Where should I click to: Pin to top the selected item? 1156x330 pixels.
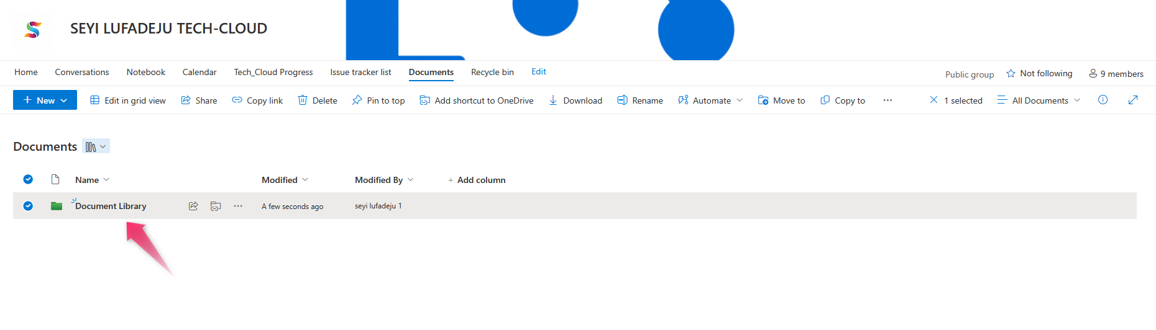[x=378, y=100]
